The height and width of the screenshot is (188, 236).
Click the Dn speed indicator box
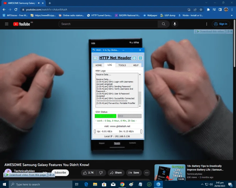(141, 131)
